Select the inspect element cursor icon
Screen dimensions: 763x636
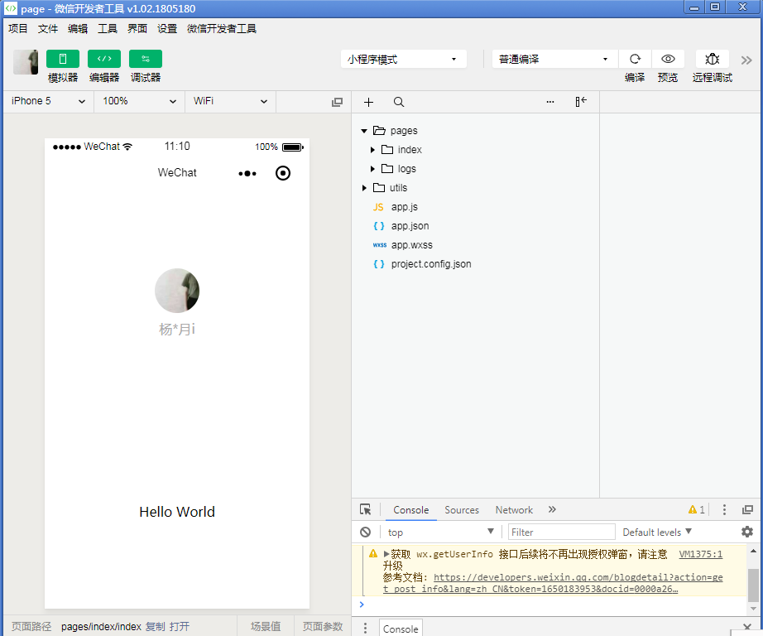pyautogui.click(x=366, y=510)
